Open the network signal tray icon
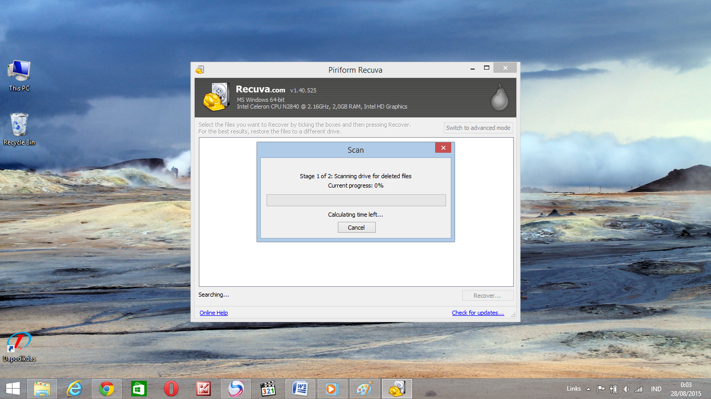711x399 pixels. (x=639, y=389)
